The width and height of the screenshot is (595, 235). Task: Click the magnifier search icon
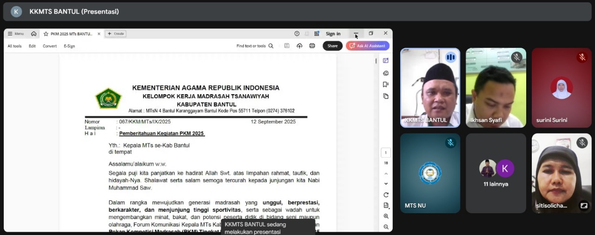(x=271, y=46)
